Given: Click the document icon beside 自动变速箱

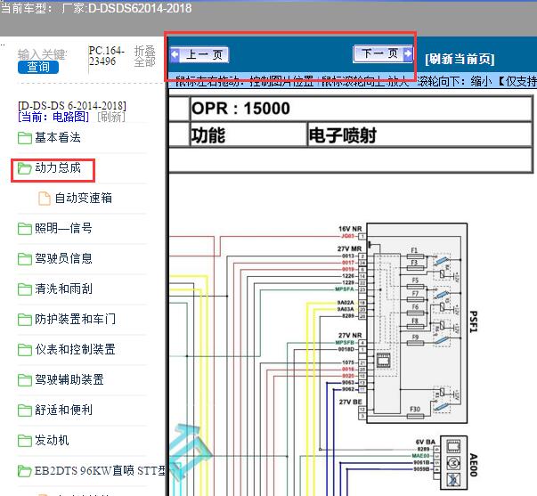Looking at the screenshot, I should click(x=45, y=199).
